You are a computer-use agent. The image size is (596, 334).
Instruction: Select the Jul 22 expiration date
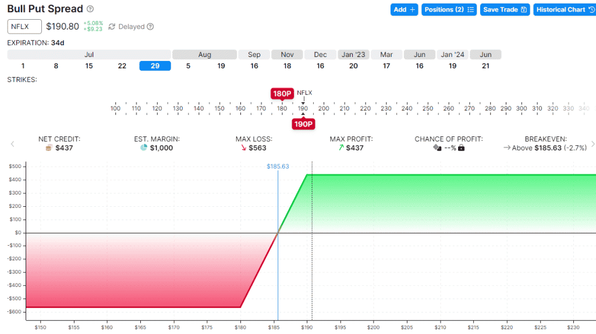(122, 66)
